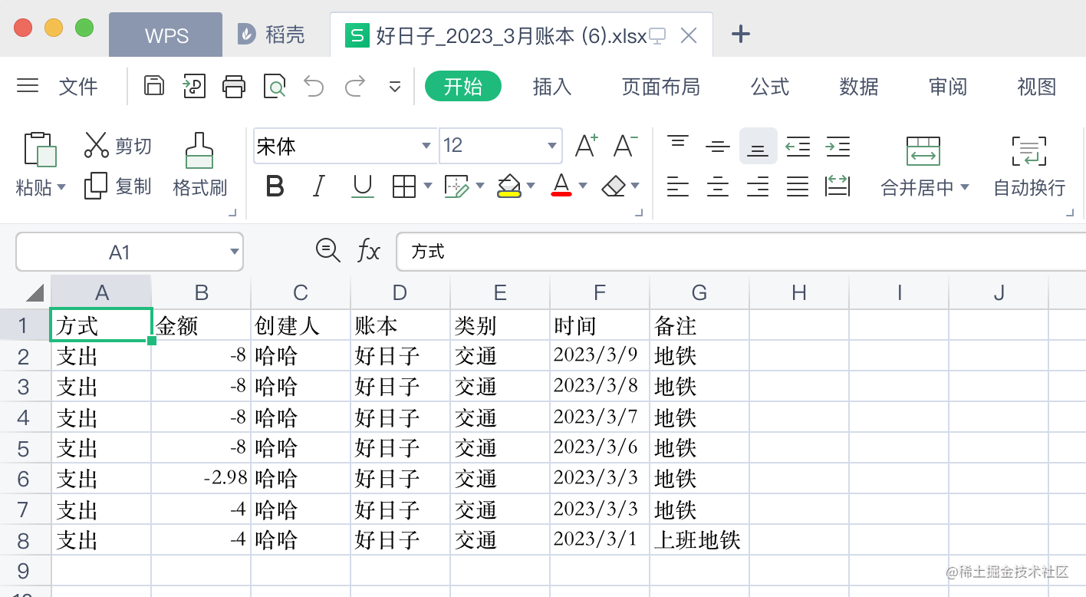Expand the 粘贴 paste options arrow
This screenshot has height=597, width=1086.
(61, 187)
